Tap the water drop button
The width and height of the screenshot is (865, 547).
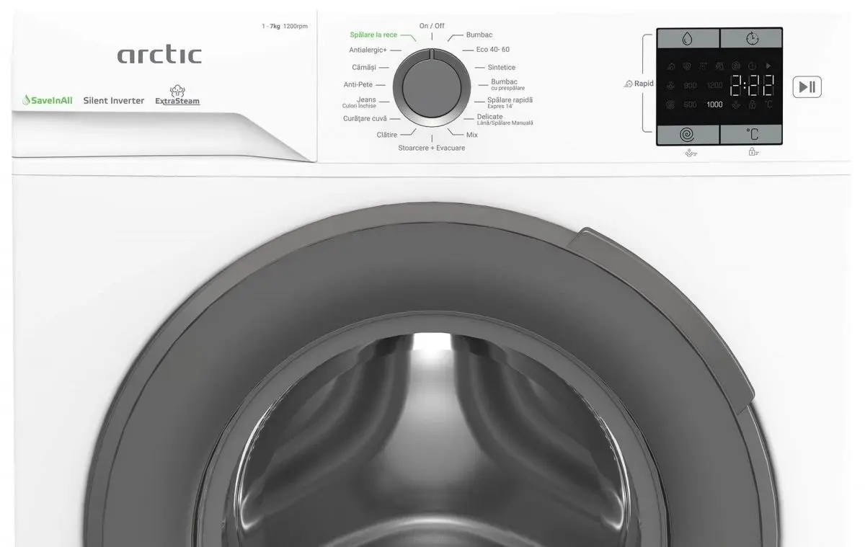(688, 38)
